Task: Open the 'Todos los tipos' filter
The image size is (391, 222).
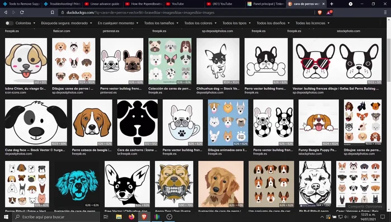Action: click(x=237, y=23)
